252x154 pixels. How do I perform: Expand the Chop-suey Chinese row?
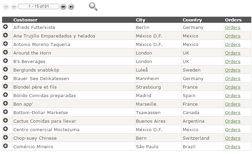[5, 137]
